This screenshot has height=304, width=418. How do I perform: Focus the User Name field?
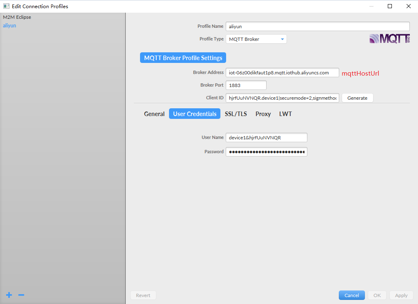tap(266, 137)
